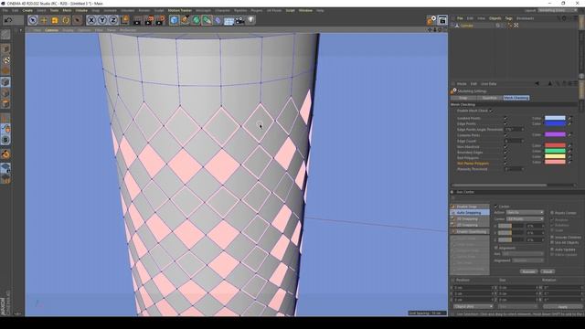Open the Layout dropdown at top right
Screen dimensions: 585x329
coord(557,10)
